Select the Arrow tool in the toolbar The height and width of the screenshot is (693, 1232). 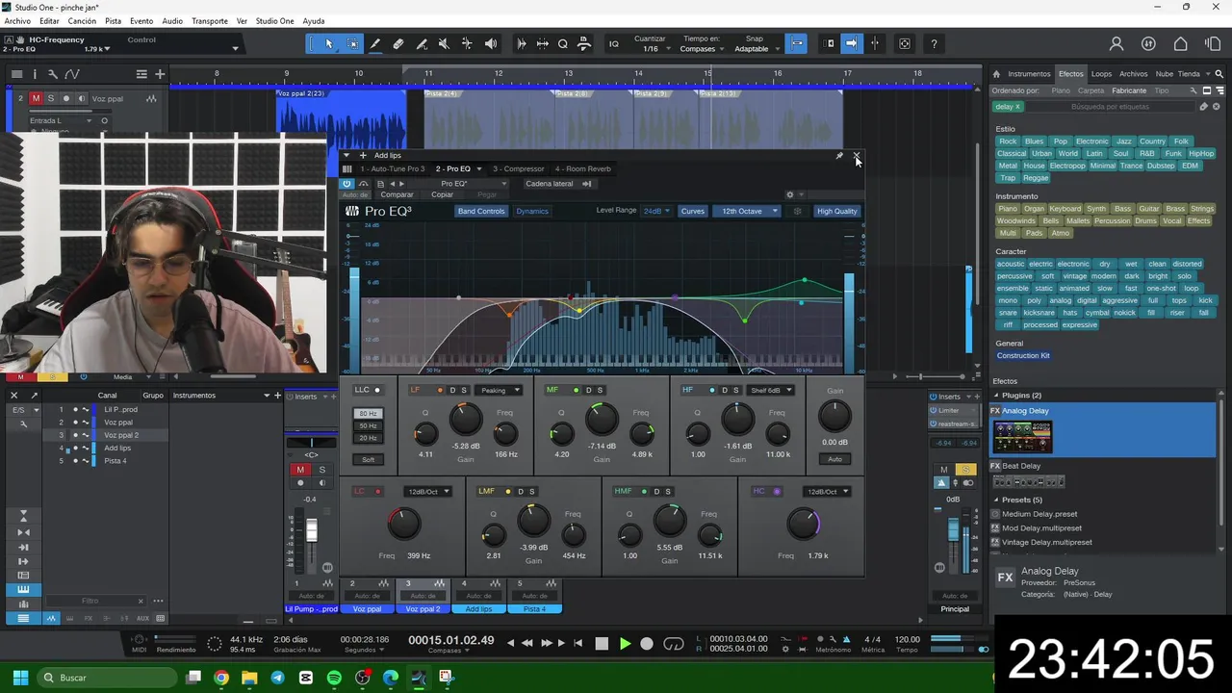[x=329, y=43]
